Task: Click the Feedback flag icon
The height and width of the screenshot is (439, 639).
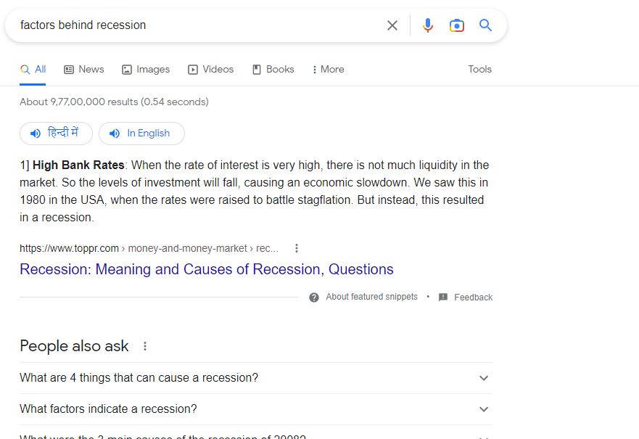Action: click(x=443, y=298)
